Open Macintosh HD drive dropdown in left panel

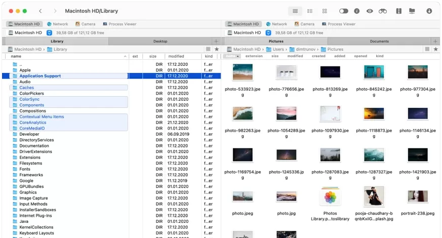click(x=49, y=32)
